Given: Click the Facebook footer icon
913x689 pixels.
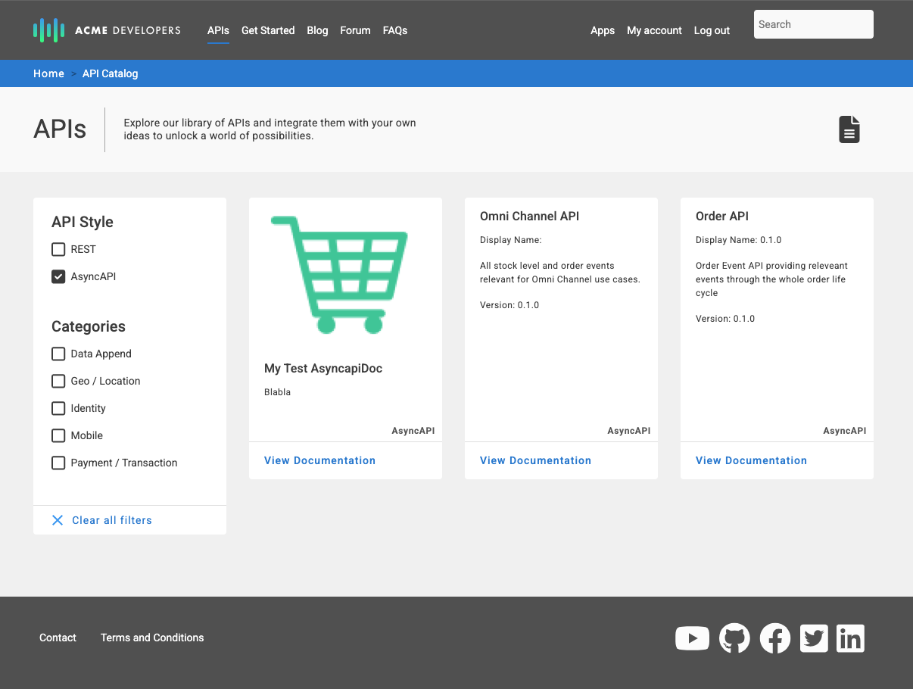Looking at the screenshot, I should tap(774, 638).
